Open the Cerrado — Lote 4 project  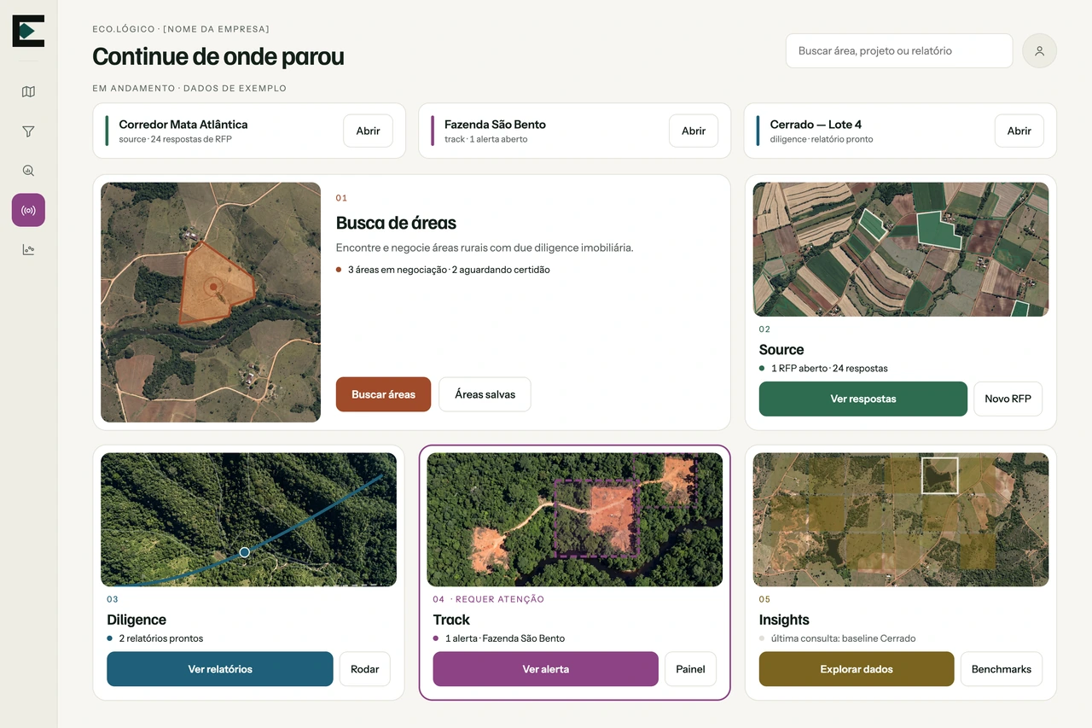pyautogui.click(x=1019, y=131)
